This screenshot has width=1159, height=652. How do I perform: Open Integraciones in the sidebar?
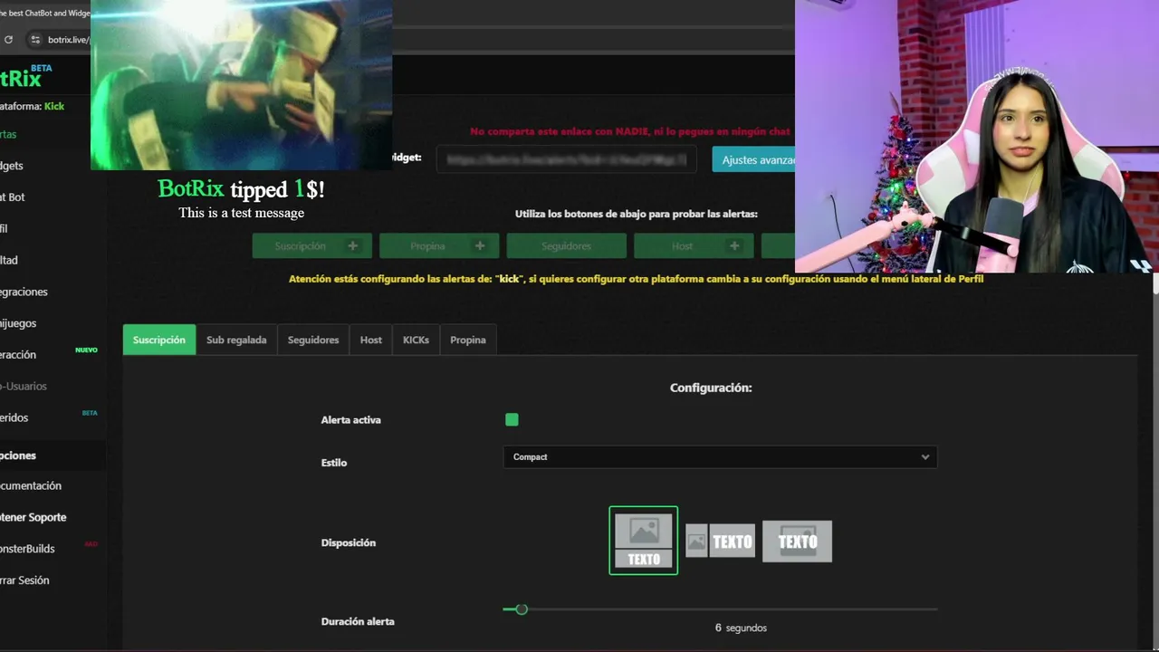point(24,292)
